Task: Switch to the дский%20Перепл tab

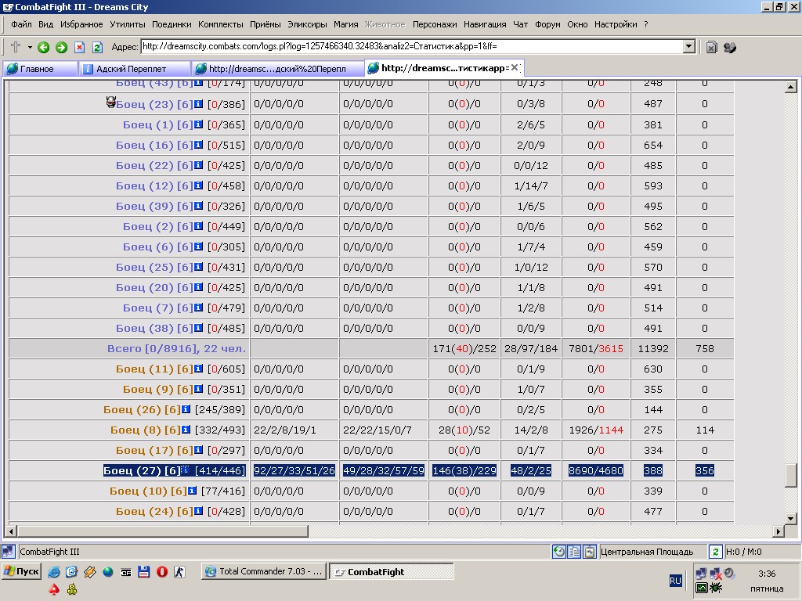Action: [277, 69]
